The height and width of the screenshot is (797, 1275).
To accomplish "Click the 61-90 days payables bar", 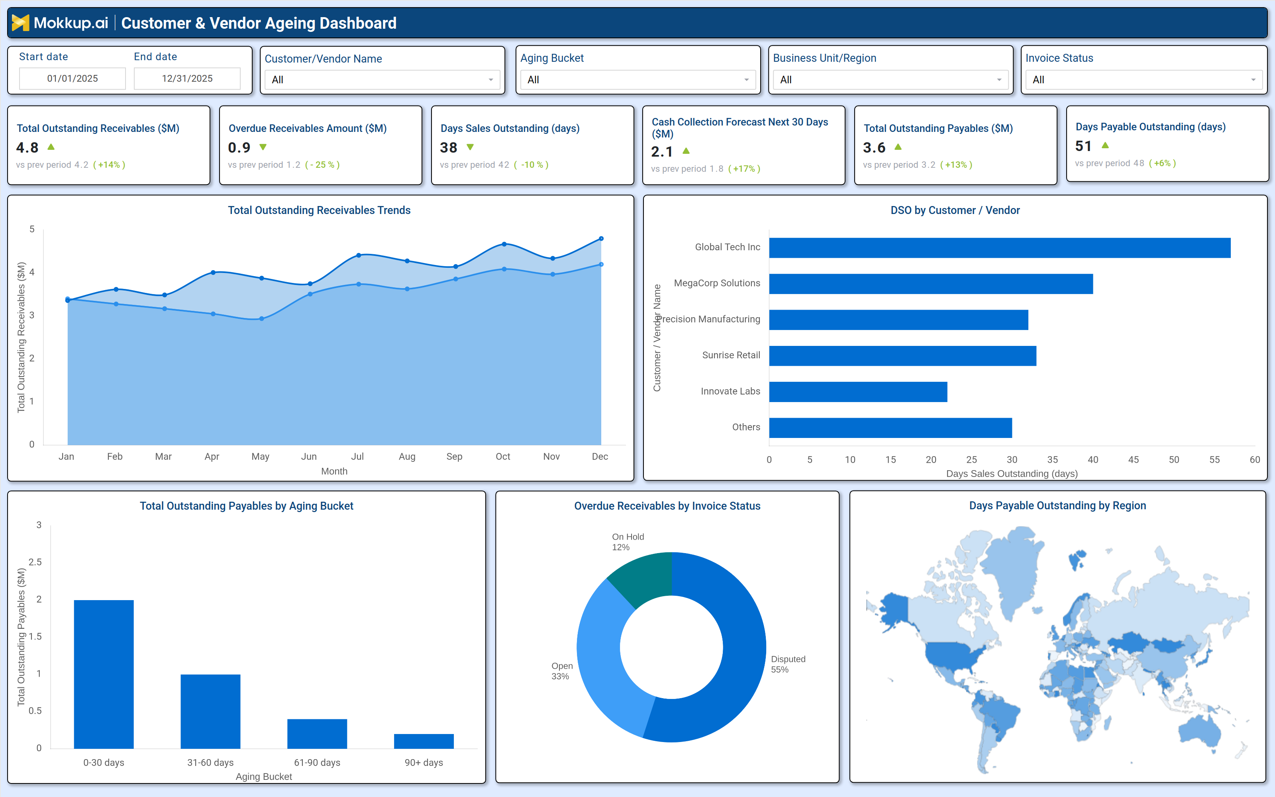I will [x=317, y=734].
